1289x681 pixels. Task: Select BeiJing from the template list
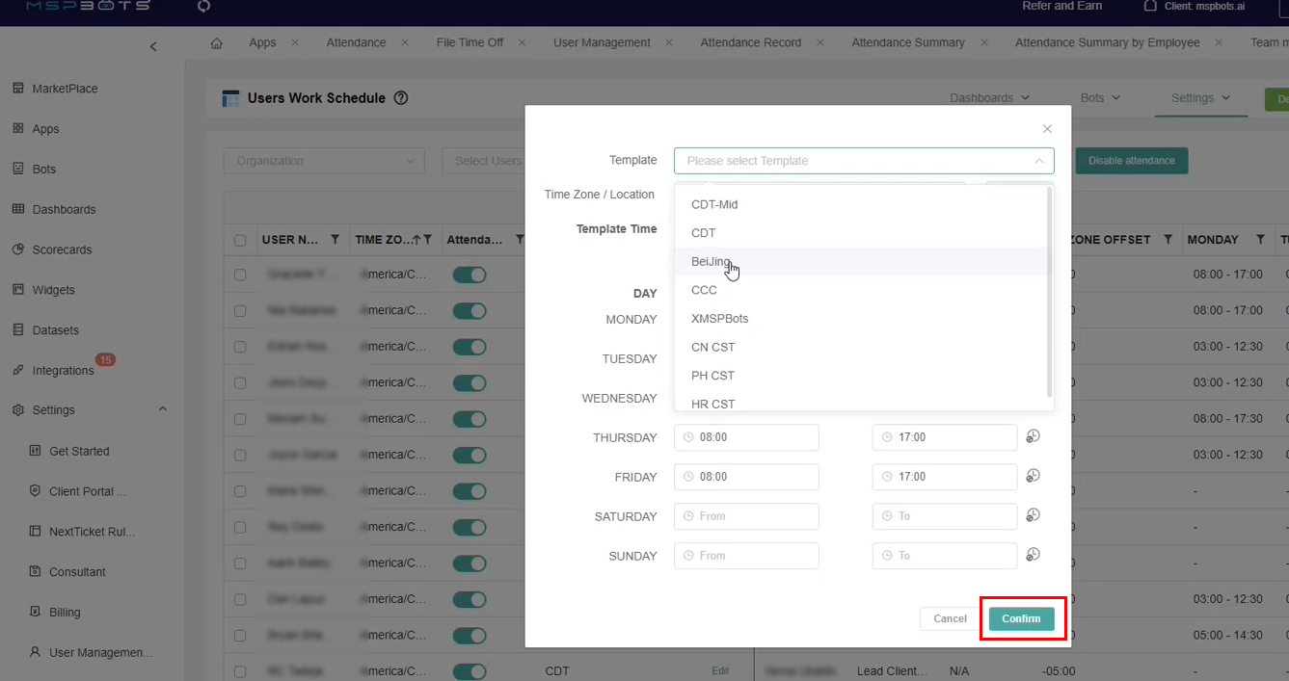pos(712,262)
